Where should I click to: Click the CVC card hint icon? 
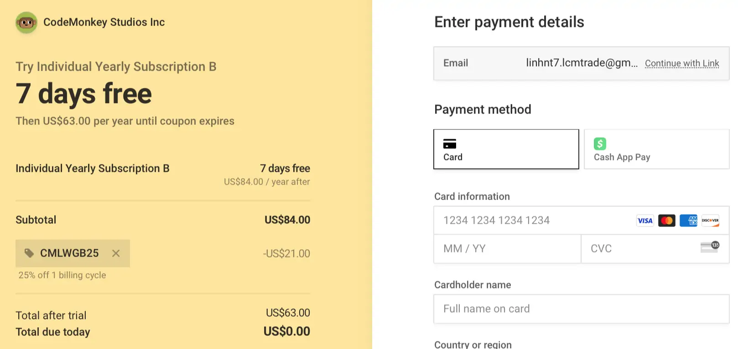click(x=710, y=247)
